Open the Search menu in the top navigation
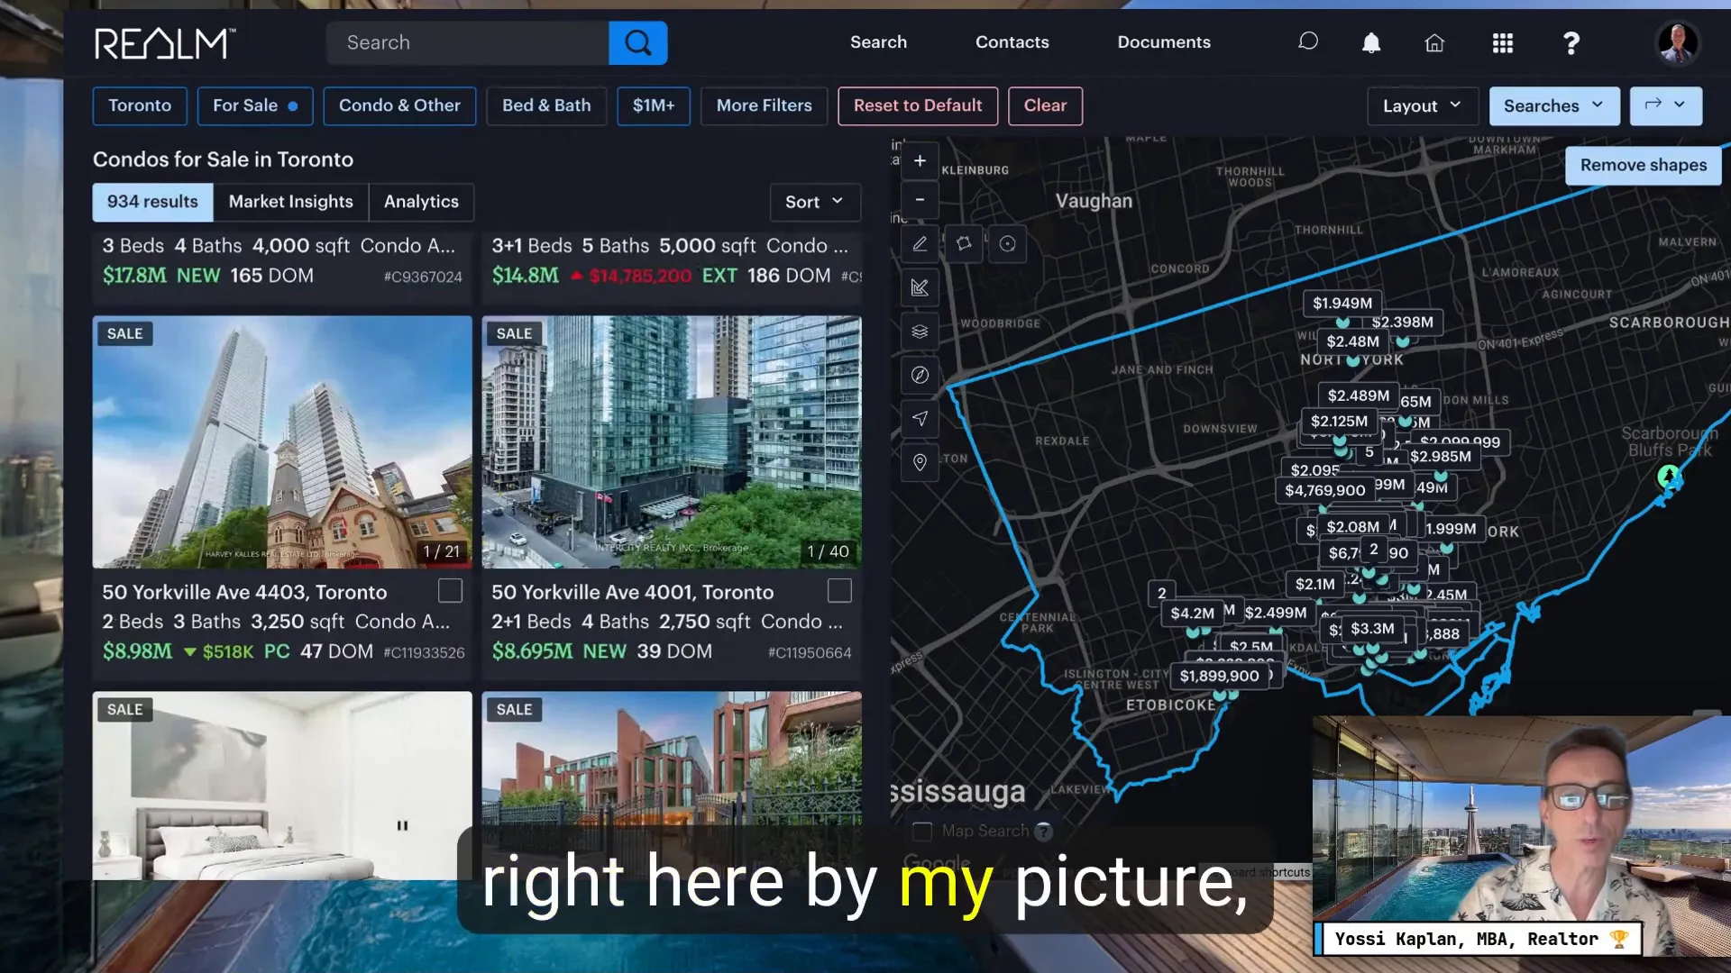Viewport: 1731px width, 973px height. tap(878, 42)
